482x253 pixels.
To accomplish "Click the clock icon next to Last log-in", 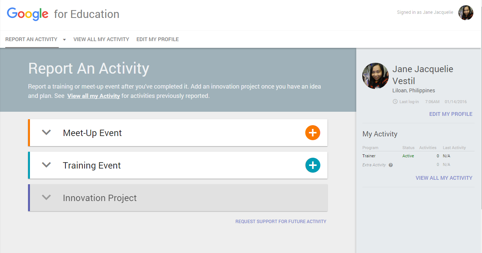I will coord(395,102).
